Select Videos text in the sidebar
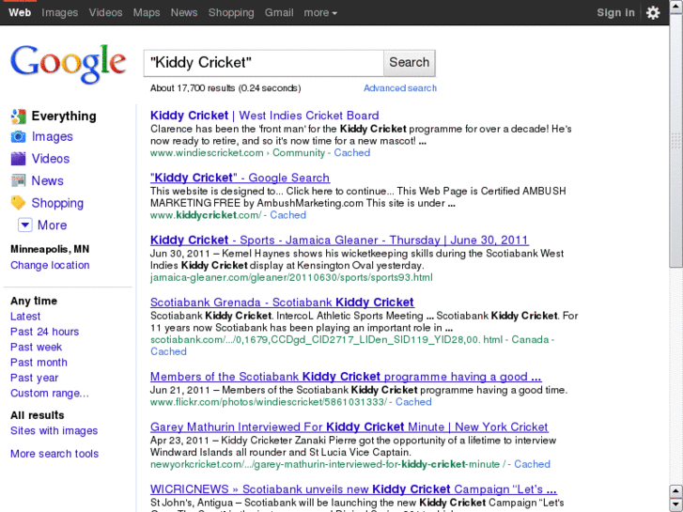Viewport: 683px width, 512px height. (51, 159)
